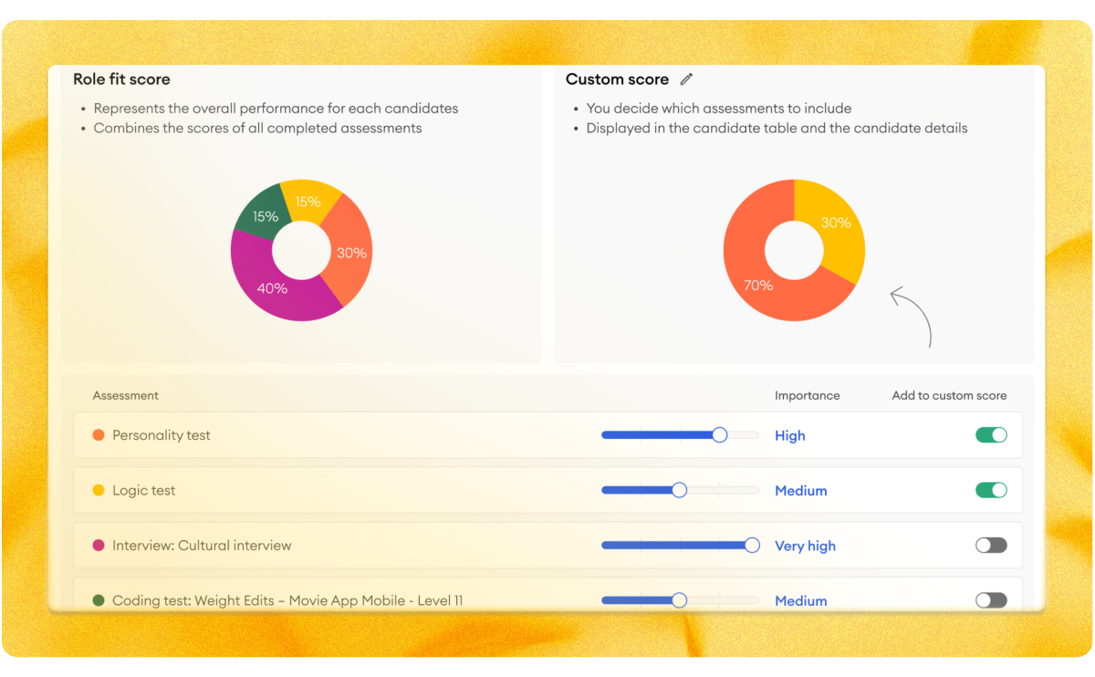The height and width of the screenshot is (677, 1095).
Task: Turn off Logic test custom score toggle
Action: (x=991, y=490)
